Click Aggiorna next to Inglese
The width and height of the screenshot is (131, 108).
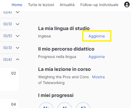[x=97, y=36]
